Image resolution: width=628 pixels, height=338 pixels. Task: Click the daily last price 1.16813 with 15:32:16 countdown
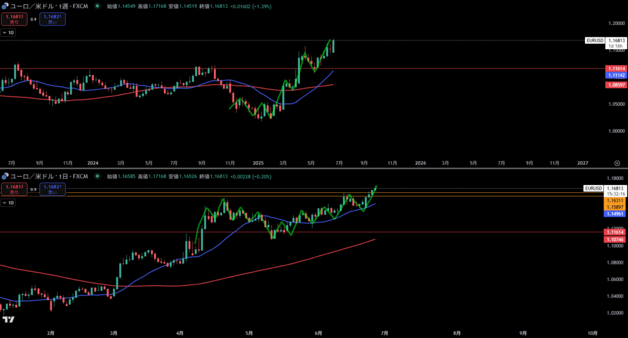(615, 191)
